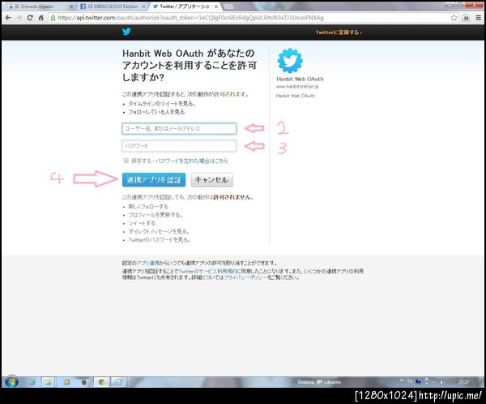Click the Twitterに登録する sign-up link
Screen dimensions: 486x404
click(339, 32)
